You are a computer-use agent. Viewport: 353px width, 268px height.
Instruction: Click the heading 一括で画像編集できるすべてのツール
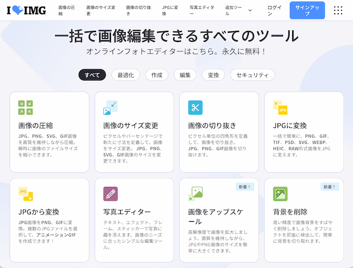[176, 36]
